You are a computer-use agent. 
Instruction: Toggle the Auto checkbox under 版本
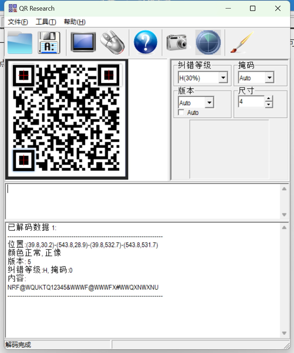181,112
